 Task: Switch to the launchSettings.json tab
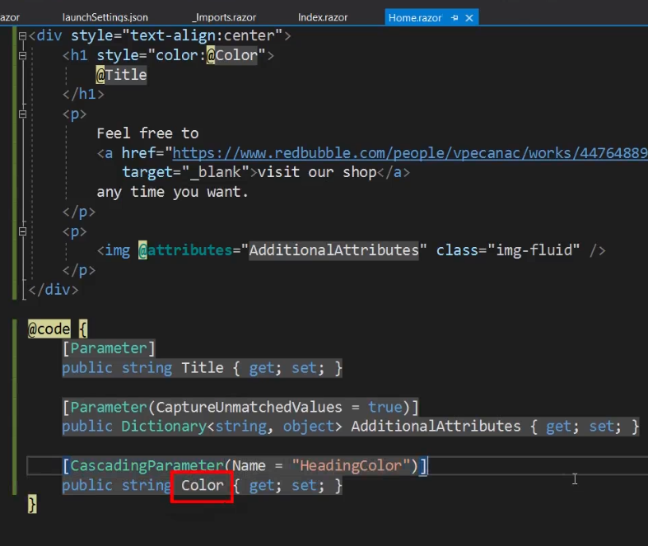click(x=105, y=17)
